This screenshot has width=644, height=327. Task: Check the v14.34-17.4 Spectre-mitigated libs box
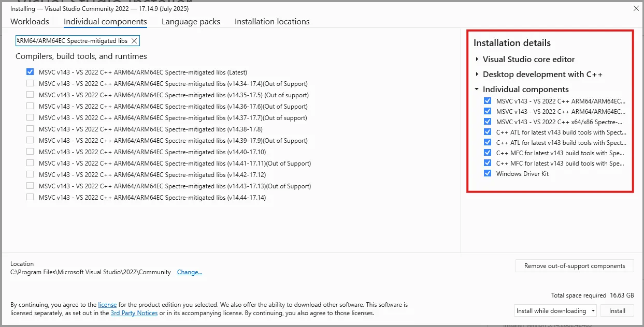click(30, 84)
